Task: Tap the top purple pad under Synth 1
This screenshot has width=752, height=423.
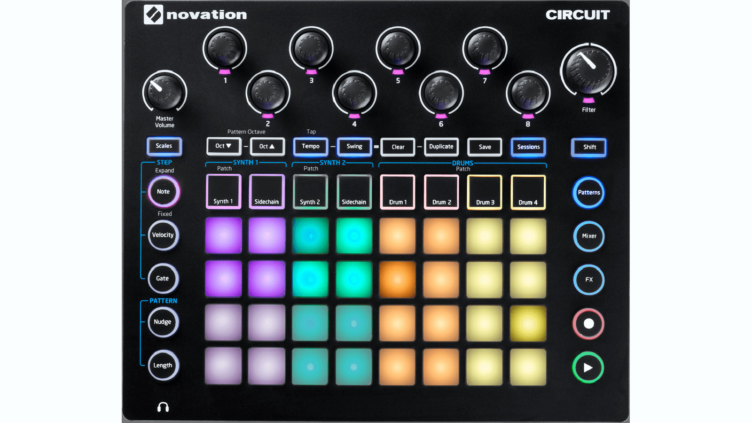Action: (223, 235)
